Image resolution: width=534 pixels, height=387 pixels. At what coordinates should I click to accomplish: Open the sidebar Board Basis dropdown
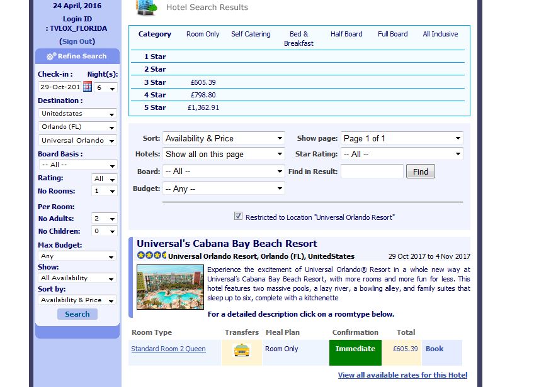(78, 165)
